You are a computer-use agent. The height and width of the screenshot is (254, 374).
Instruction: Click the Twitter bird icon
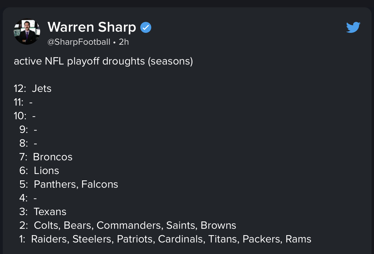pos(353,27)
